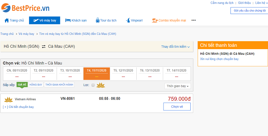Click the palm tree Combo icon
The height and width of the screenshot is (136, 268).
154,20
